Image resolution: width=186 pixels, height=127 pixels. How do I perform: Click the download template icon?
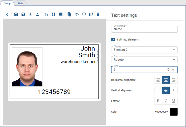[30, 14]
